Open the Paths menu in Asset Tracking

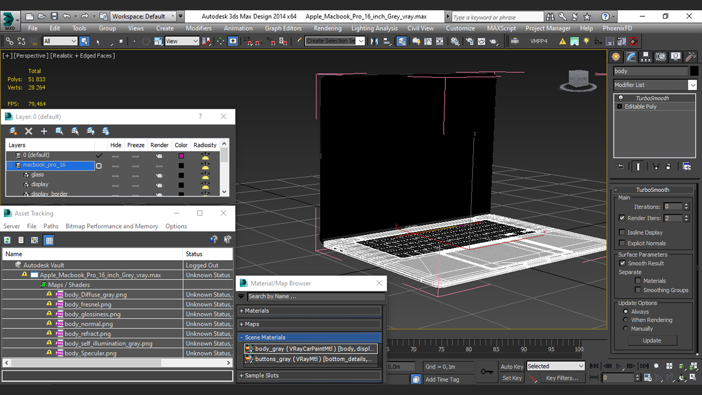pos(51,226)
